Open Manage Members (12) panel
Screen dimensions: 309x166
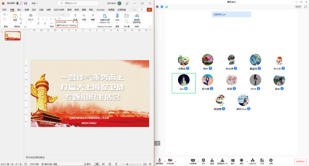(222, 161)
